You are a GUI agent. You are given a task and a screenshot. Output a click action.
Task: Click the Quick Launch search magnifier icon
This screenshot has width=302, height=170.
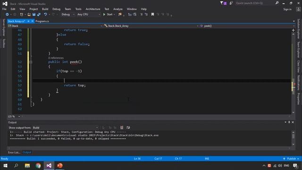[277, 3]
